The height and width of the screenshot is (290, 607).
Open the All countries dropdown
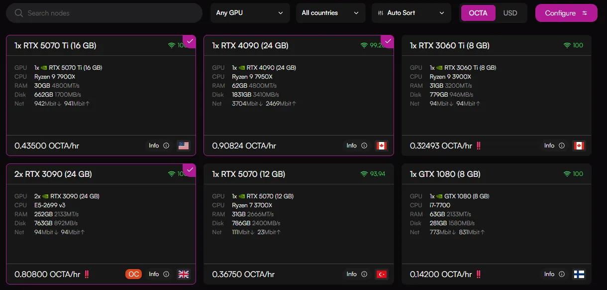click(x=331, y=13)
